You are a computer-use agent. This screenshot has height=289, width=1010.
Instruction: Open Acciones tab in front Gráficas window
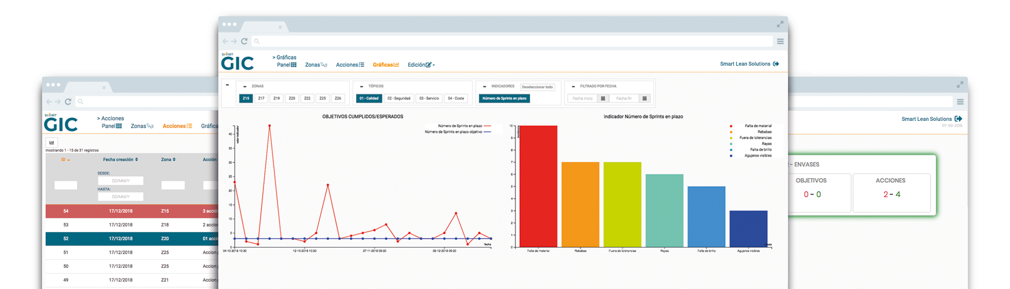(x=350, y=65)
